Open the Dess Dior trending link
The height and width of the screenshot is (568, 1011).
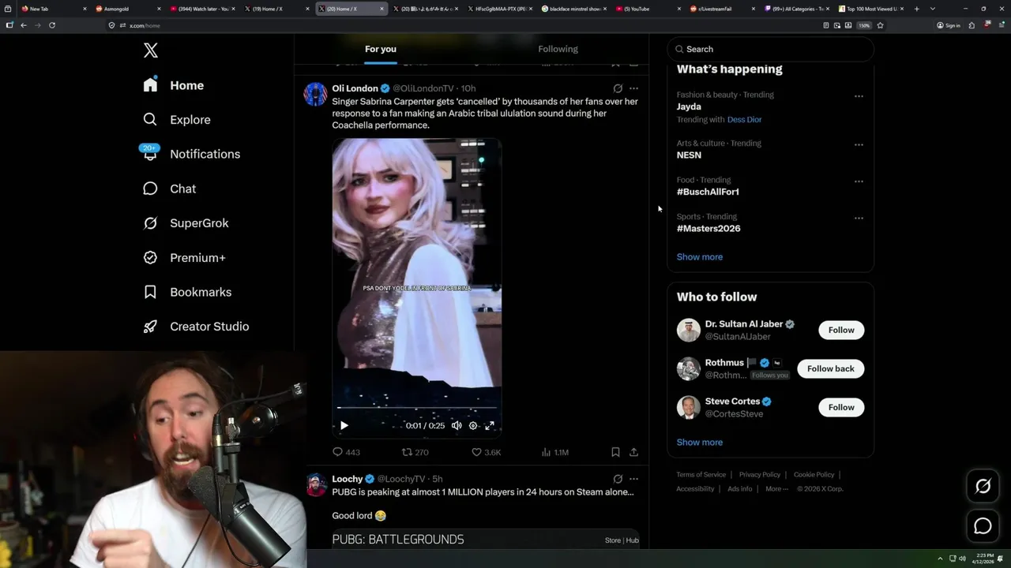click(x=744, y=120)
